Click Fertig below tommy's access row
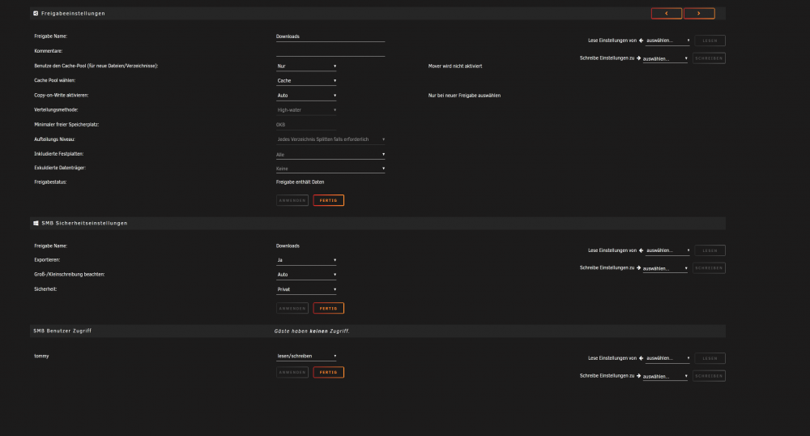The image size is (810, 436). click(329, 373)
